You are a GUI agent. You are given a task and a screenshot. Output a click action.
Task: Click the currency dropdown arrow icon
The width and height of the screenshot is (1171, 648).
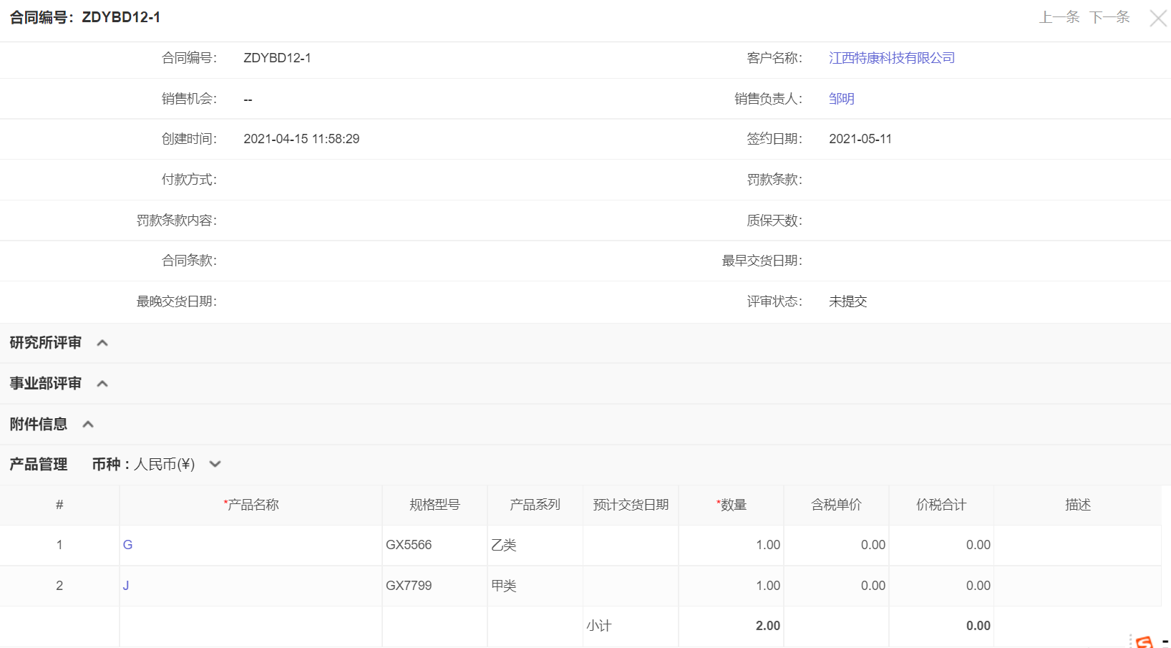pos(214,464)
